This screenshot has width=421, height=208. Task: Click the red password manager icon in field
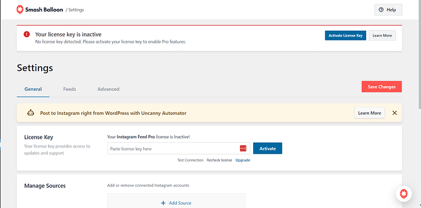[243, 149]
